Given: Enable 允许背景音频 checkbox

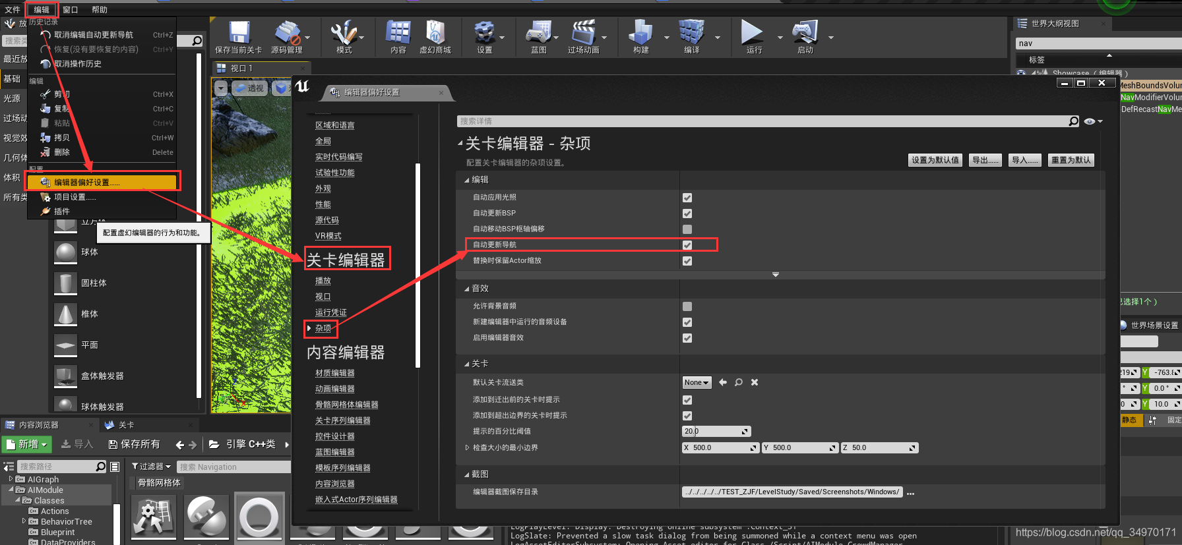Looking at the screenshot, I should [687, 306].
